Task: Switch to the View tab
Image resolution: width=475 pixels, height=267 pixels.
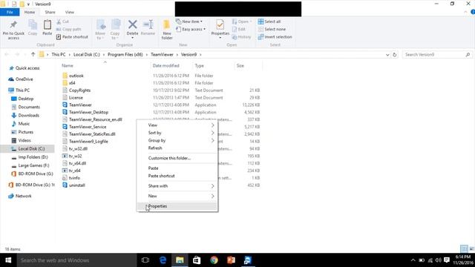Action: [69, 12]
